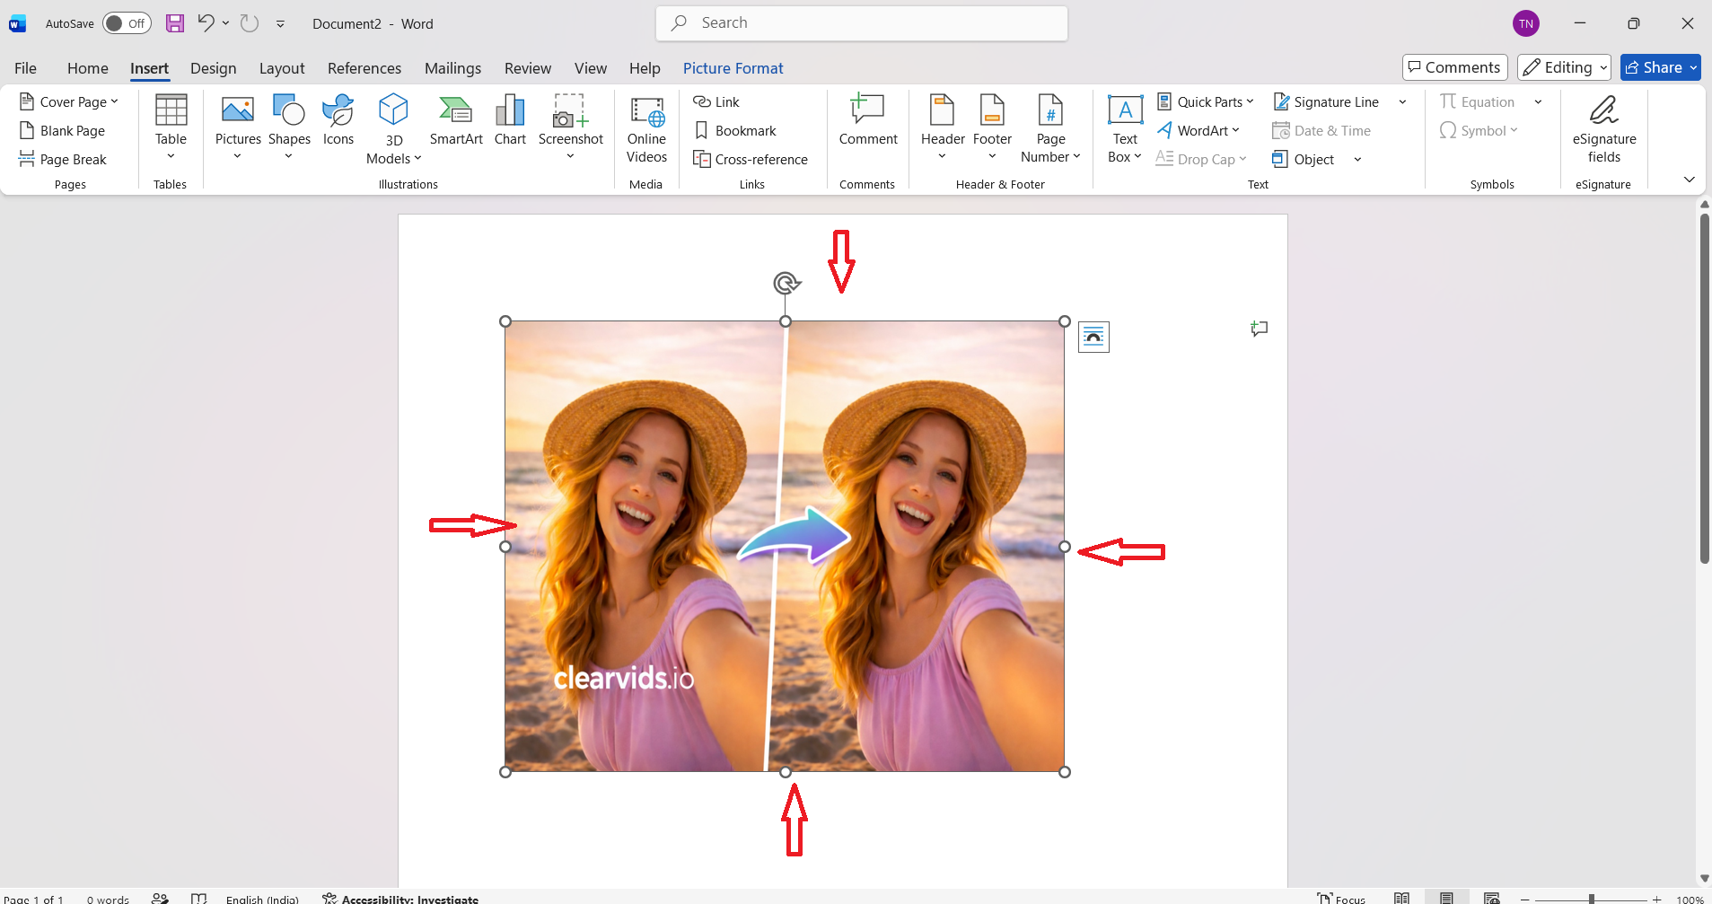This screenshot has height=904, width=1712.
Task: Insert a new Comment from the ribbon
Action: [x=868, y=119]
